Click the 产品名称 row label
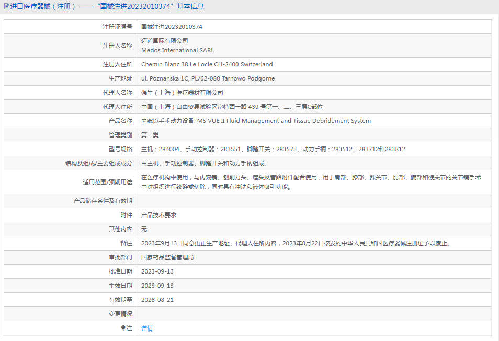 (120, 121)
